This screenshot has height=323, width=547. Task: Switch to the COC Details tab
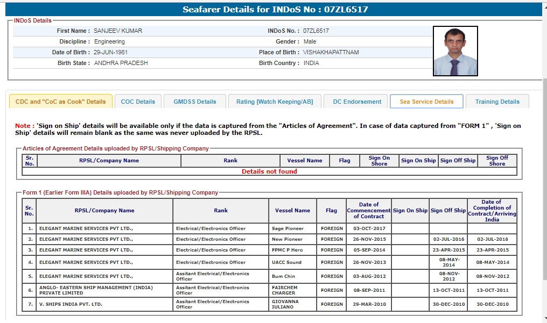[x=138, y=102]
